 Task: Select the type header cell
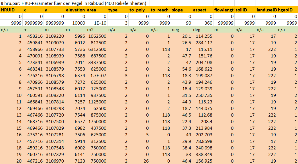(118, 10)
